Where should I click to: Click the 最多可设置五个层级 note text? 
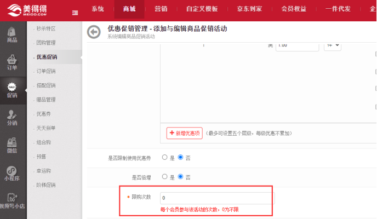click(x=249, y=133)
